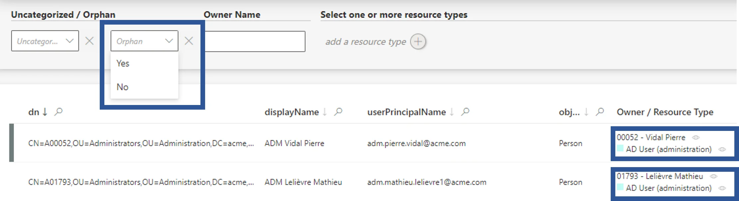View AD User resource type in Lelièvre row
This screenshot has width=739, height=201.
tap(722, 188)
